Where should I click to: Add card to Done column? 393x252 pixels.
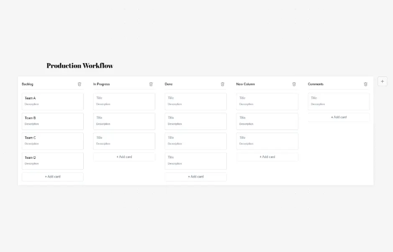pos(196,177)
